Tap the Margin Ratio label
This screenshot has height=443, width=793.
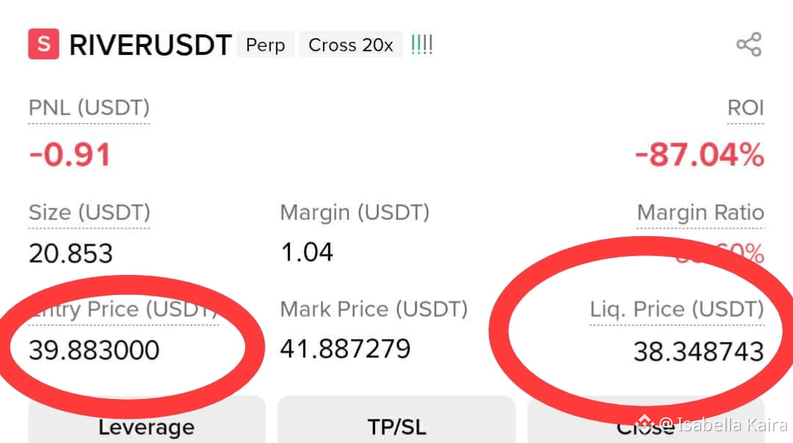coord(700,213)
